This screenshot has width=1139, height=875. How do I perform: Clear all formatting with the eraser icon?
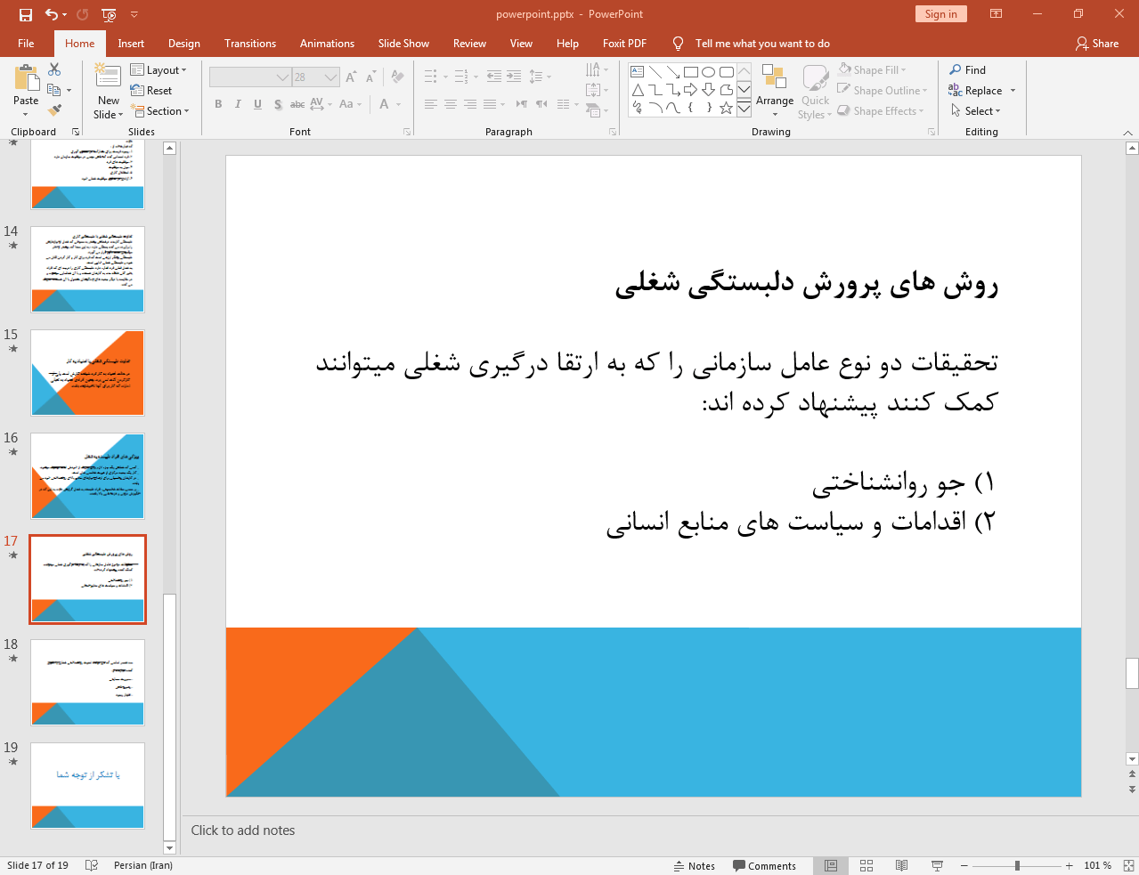coord(397,77)
